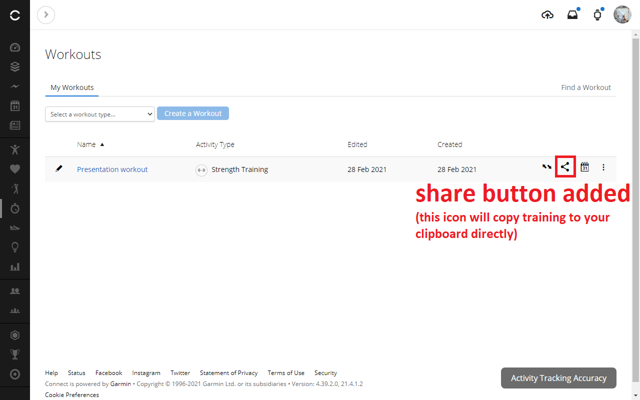
Task: Copy Presentation workout using share icon
Action: pyautogui.click(x=565, y=167)
